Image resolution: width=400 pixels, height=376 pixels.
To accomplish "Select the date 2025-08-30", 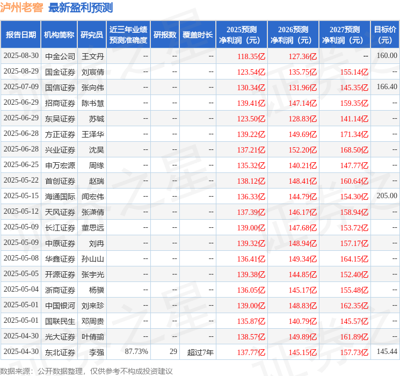I will click(21, 56).
